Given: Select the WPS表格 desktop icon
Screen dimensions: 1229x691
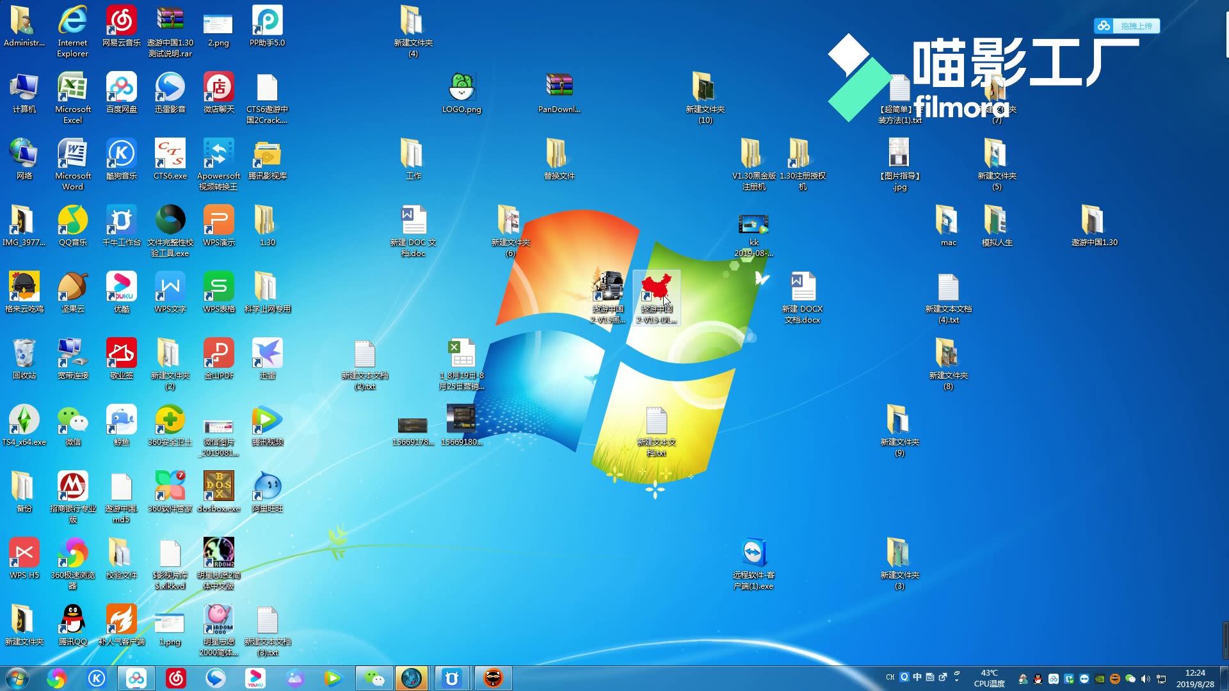Looking at the screenshot, I should (x=218, y=292).
